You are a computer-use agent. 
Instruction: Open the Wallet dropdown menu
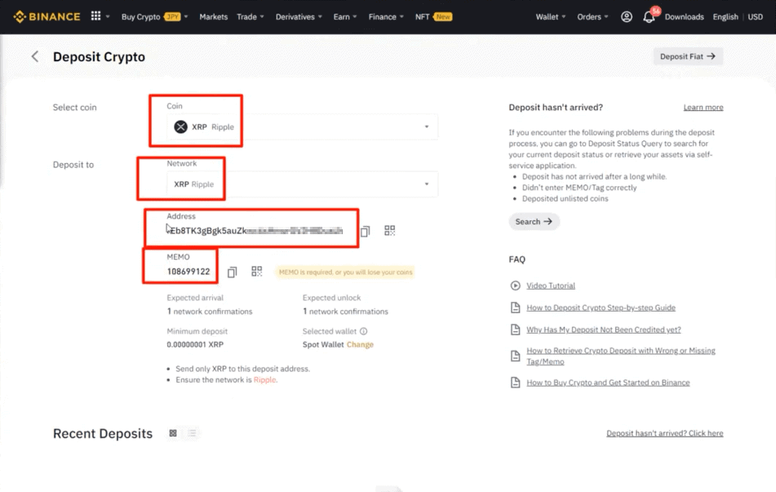(550, 17)
